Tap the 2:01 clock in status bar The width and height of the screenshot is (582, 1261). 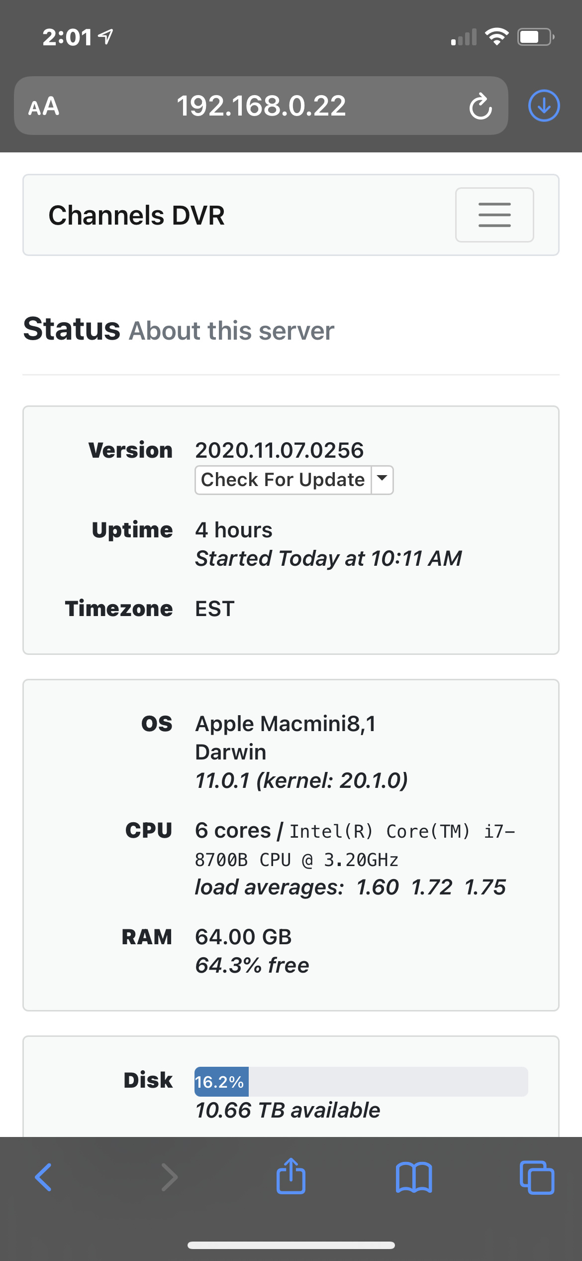[x=68, y=37]
